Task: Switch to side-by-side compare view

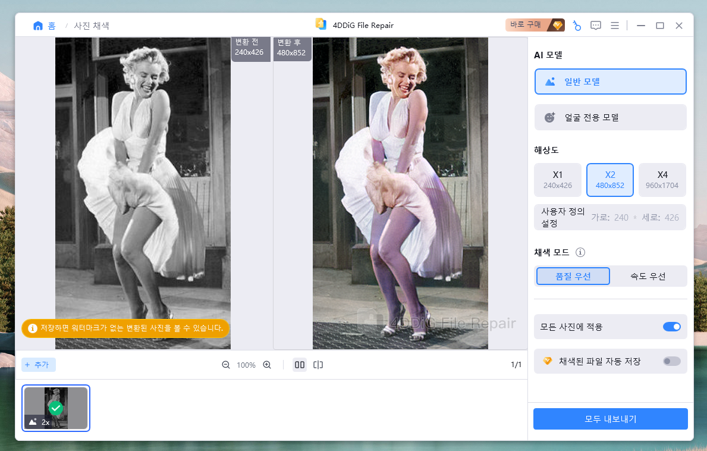Action: tap(300, 365)
